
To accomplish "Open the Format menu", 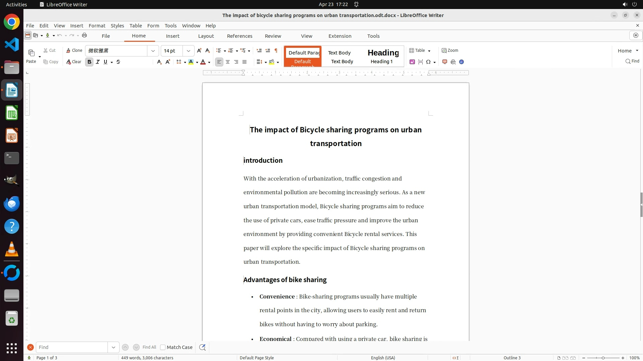I will (97, 26).
